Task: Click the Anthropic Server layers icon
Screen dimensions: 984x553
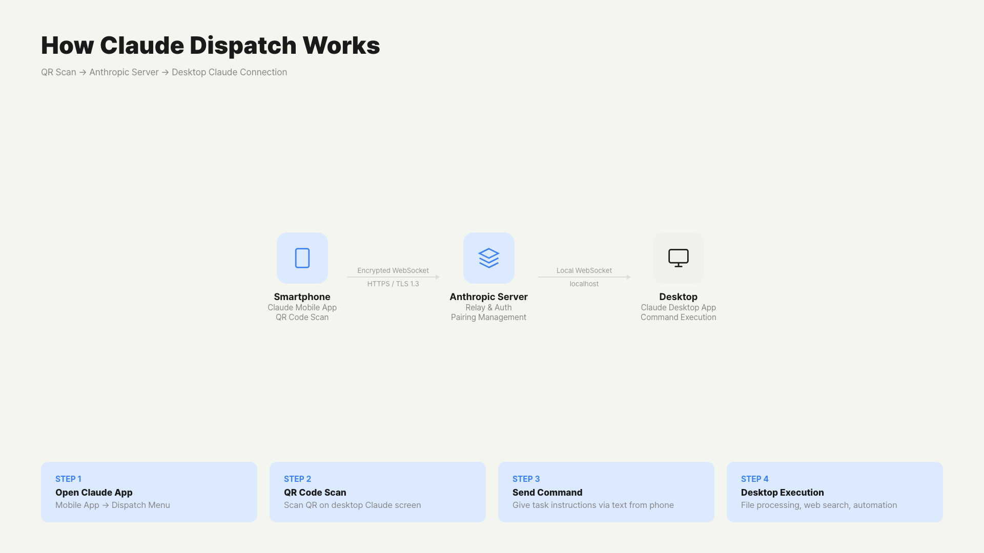Action: (x=488, y=258)
